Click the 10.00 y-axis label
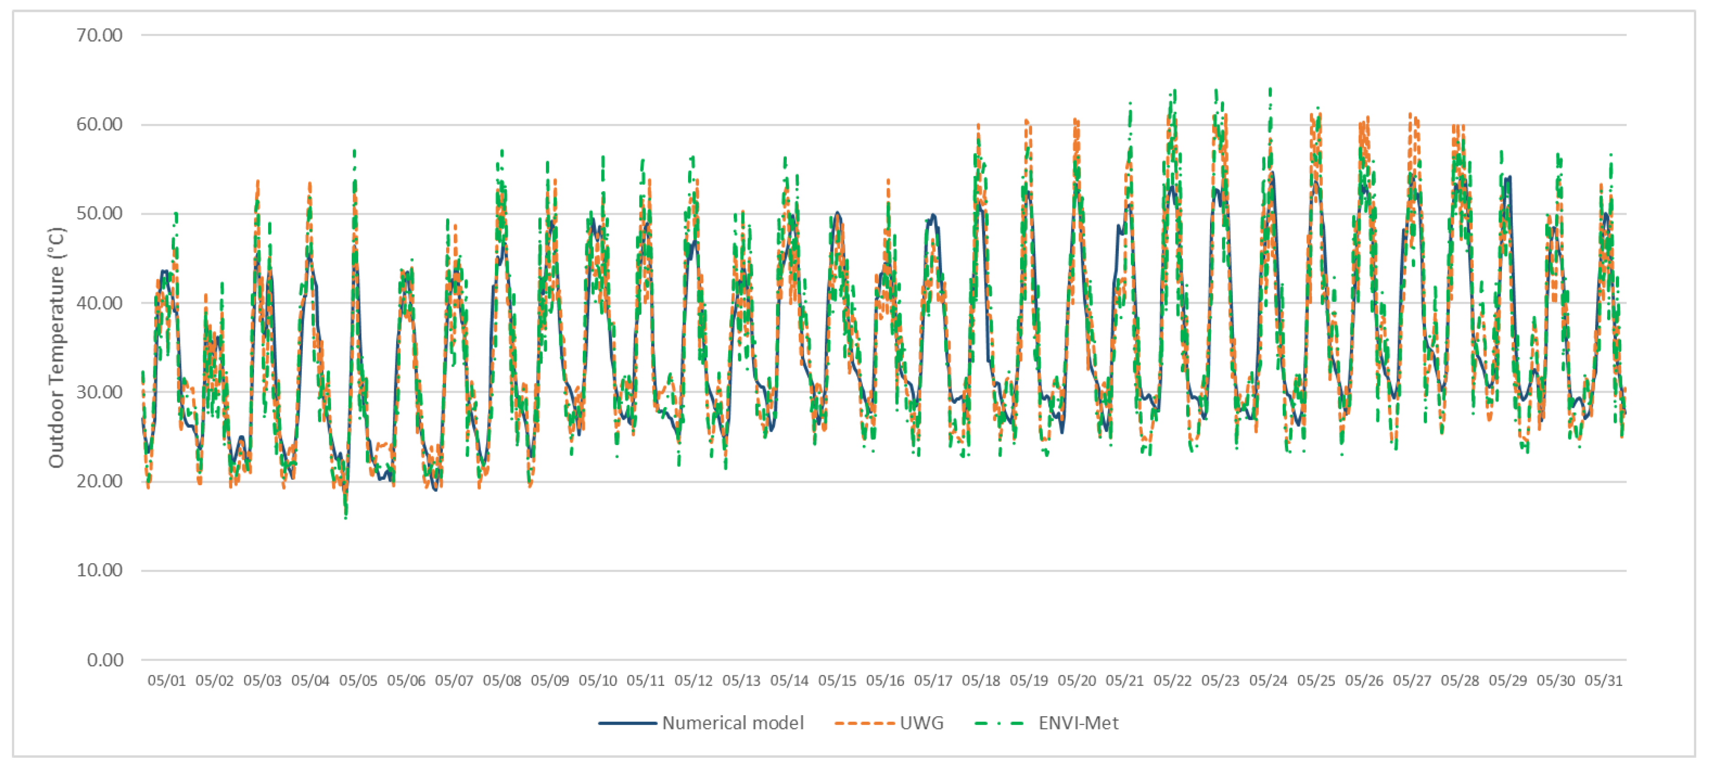Viewport: 1710px width, 771px height. [100, 570]
